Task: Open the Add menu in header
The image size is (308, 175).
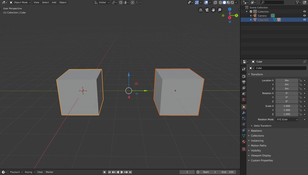Action: point(54,2)
